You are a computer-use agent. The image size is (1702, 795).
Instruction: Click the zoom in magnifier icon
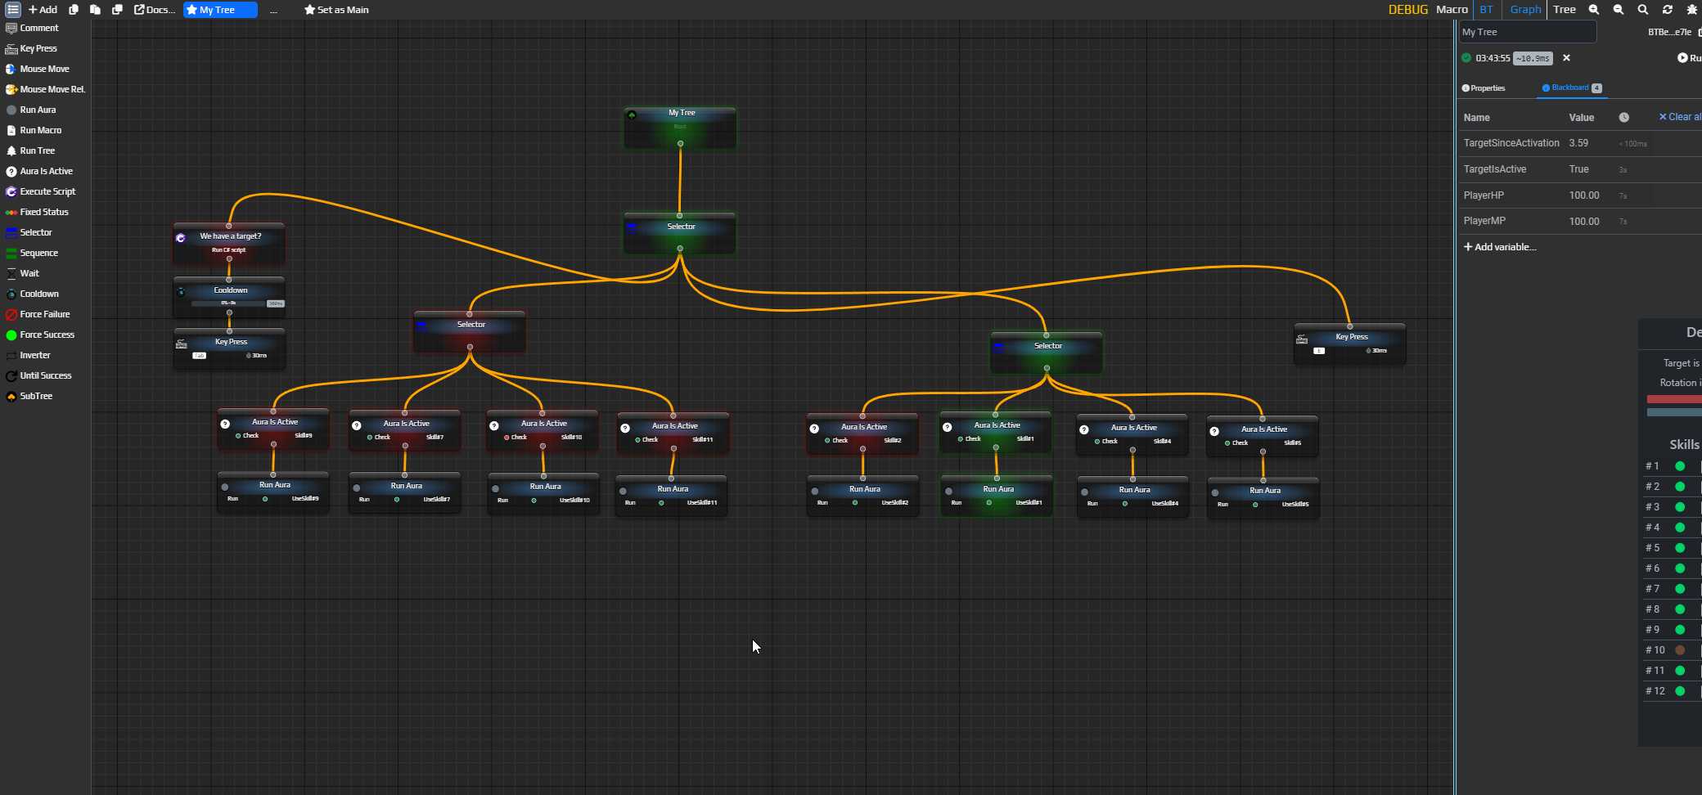(1594, 10)
